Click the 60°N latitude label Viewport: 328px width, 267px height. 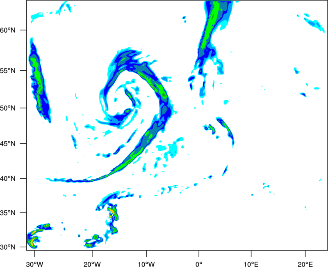click(x=8, y=30)
